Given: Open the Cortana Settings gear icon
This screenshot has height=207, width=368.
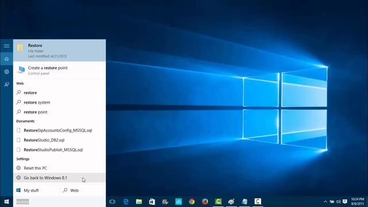Looking at the screenshot, I should point(6,71).
